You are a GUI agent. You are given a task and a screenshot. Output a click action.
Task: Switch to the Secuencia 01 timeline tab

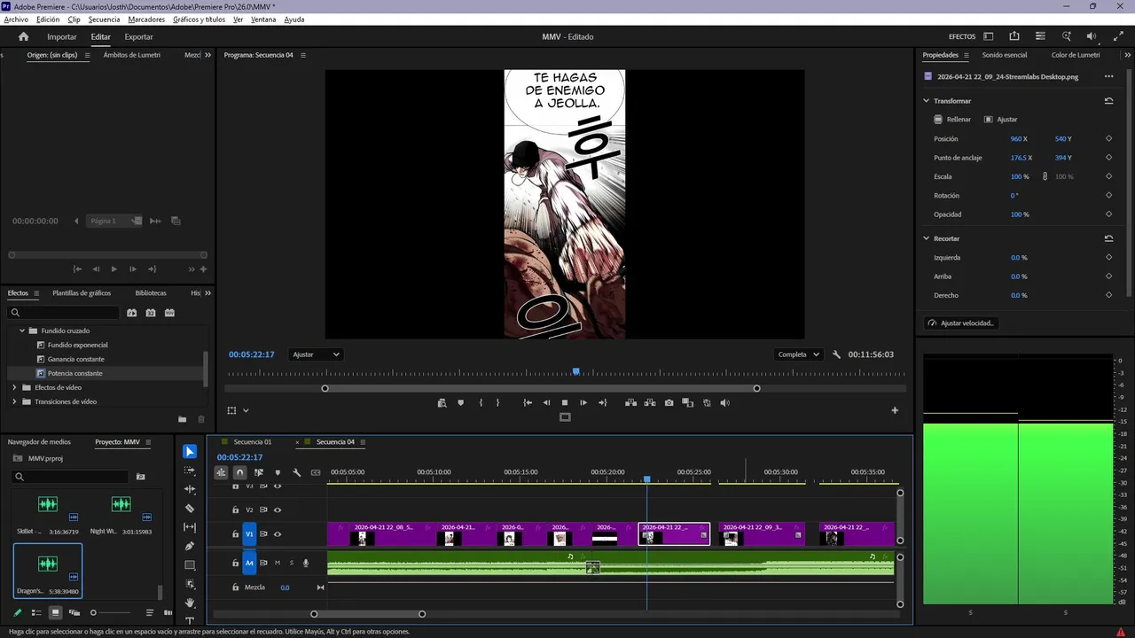click(253, 441)
